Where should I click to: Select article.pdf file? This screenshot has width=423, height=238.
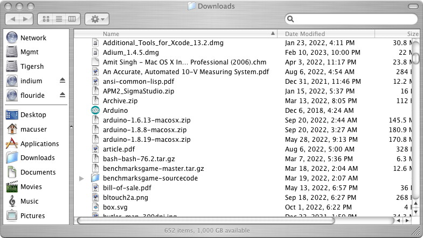[x=119, y=149]
